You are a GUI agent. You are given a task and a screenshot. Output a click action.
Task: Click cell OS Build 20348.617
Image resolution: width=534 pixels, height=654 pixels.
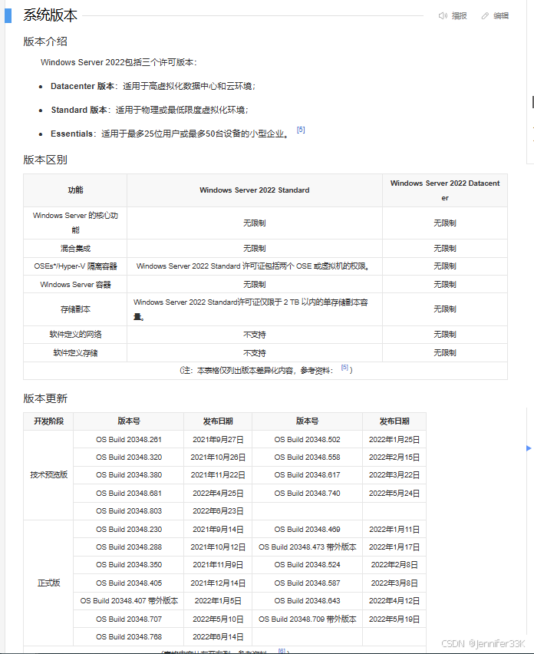[307, 475]
